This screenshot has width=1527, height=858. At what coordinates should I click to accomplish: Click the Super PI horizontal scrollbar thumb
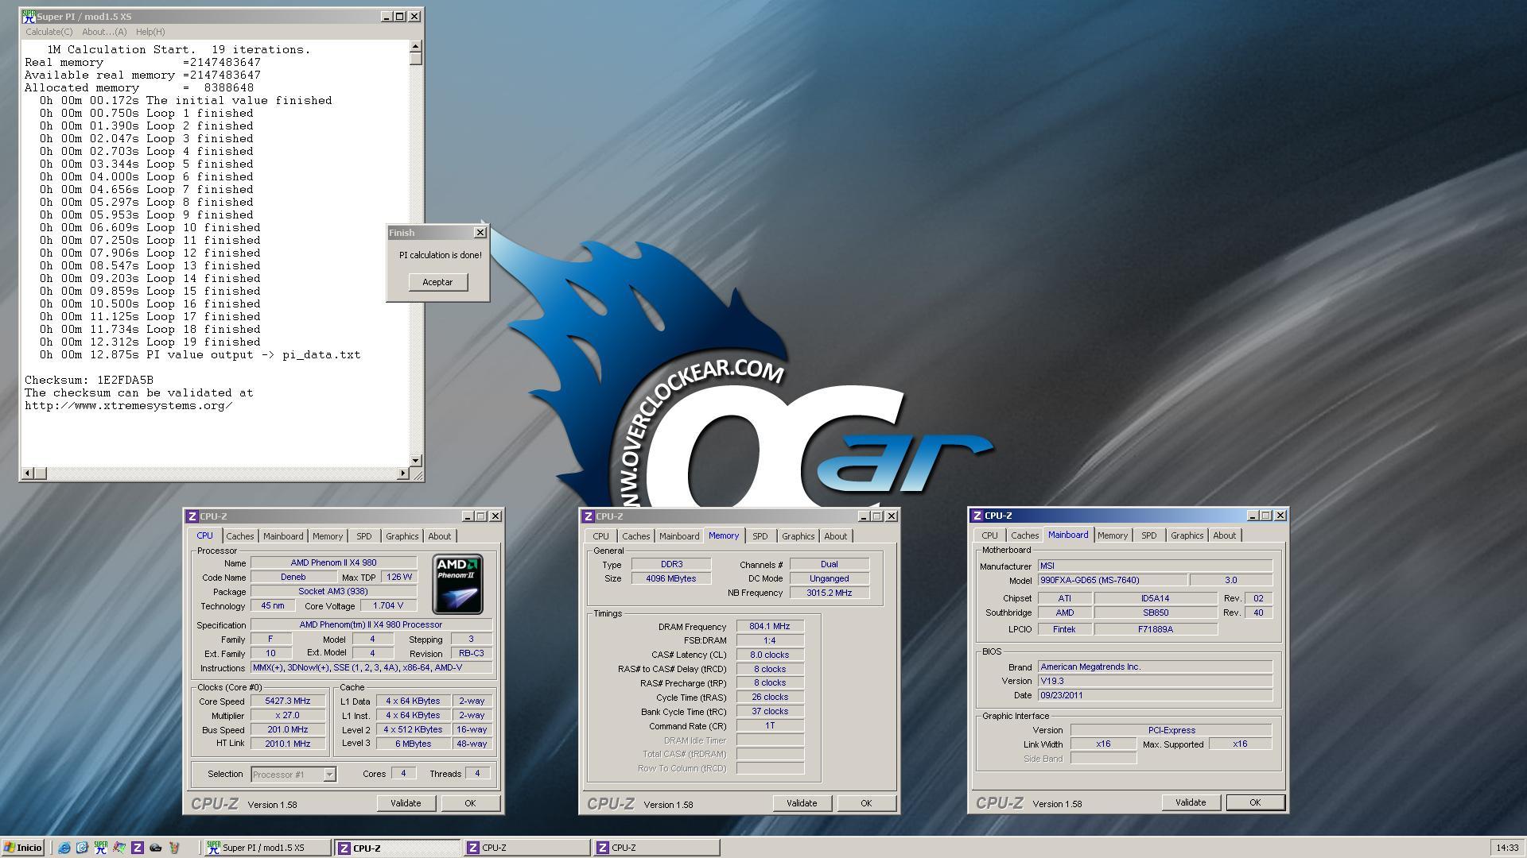(x=41, y=473)
